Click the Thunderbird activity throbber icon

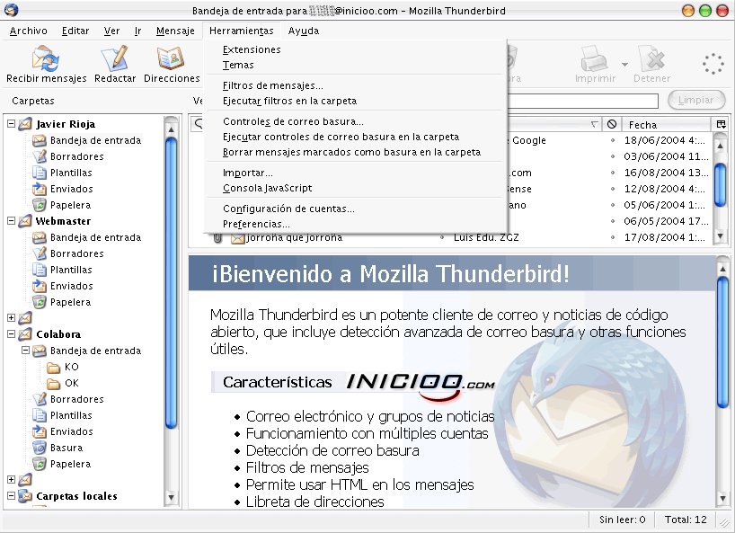[713, 63]
